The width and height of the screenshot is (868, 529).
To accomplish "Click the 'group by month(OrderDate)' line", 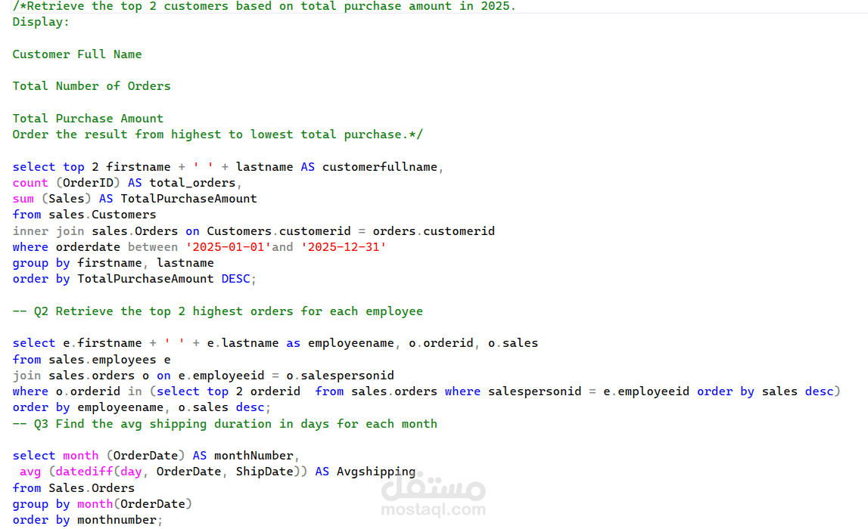I will [x=102, y=504].
